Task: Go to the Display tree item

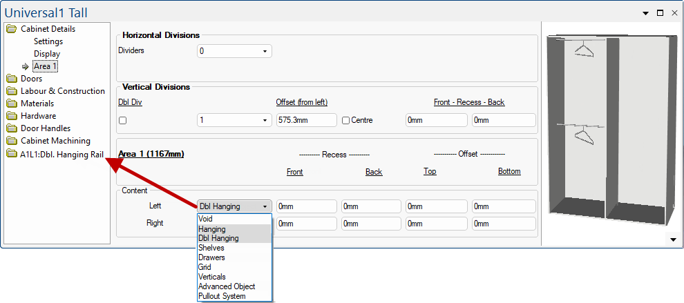Action: point(47,54)
